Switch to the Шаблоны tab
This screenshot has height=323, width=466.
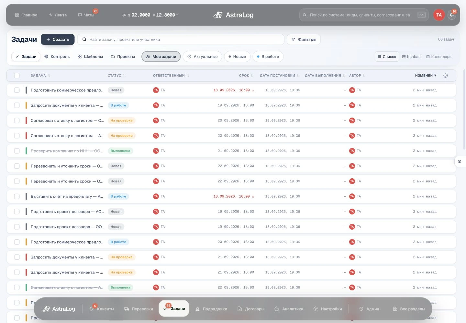(x=90, y=57)
